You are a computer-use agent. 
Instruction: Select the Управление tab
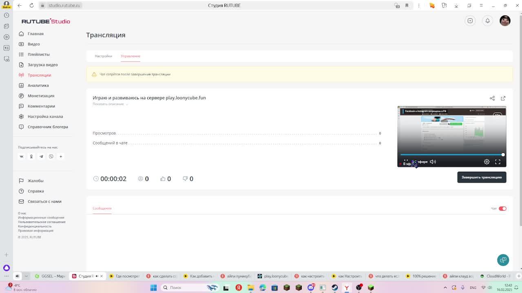point(130,56)
